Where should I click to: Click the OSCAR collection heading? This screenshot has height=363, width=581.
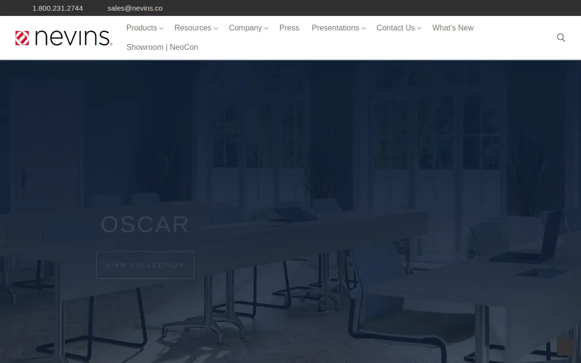coord(145,225)
